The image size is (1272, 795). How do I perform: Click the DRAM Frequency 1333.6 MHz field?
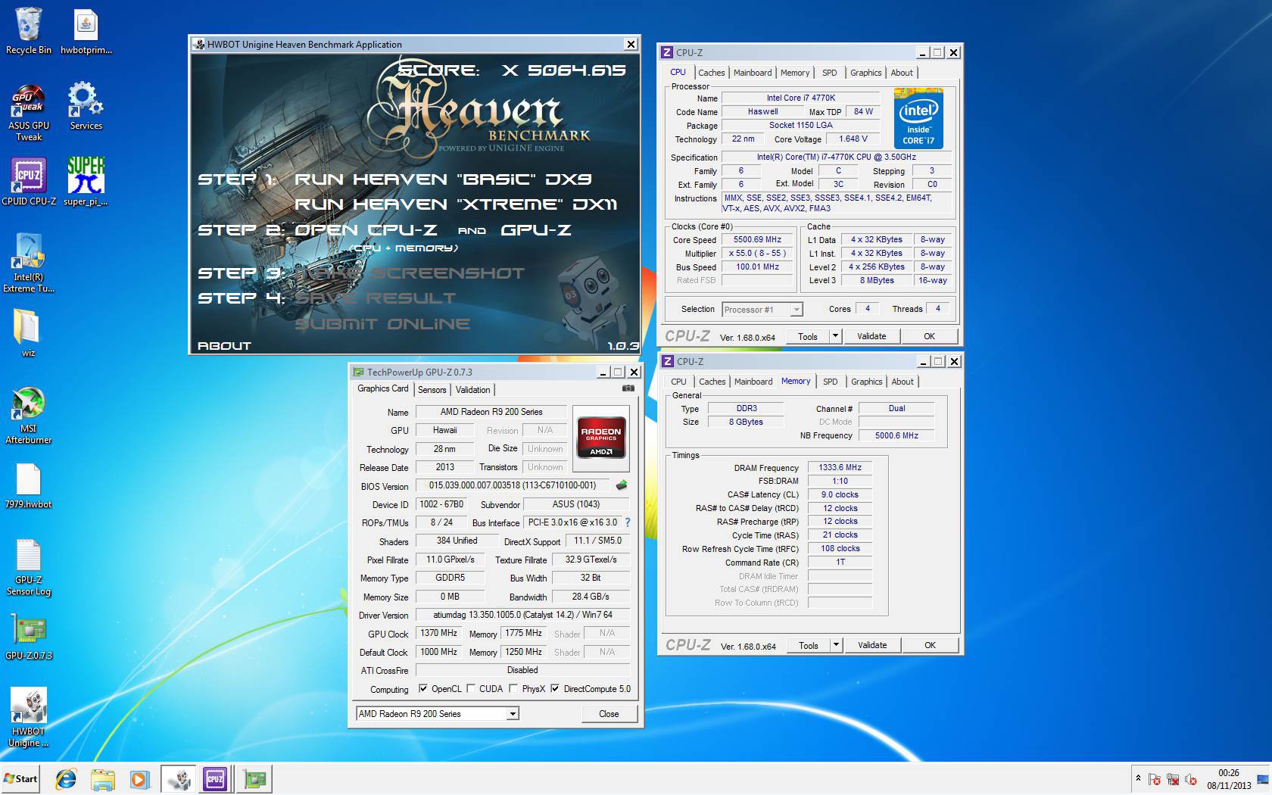click(840, 467)
